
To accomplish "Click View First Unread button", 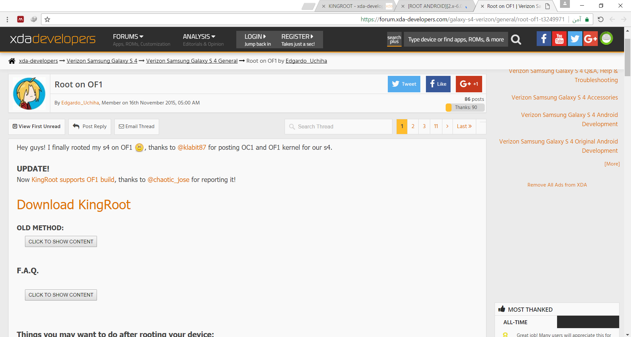I will pyautogui.click(x=36, y=126).
